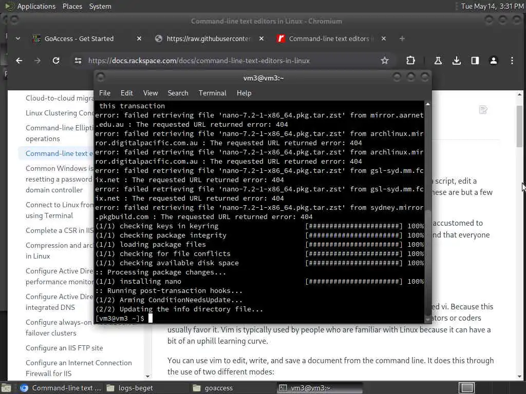Open the terminal Help menu
526x394 pixels.
point(244,93)
